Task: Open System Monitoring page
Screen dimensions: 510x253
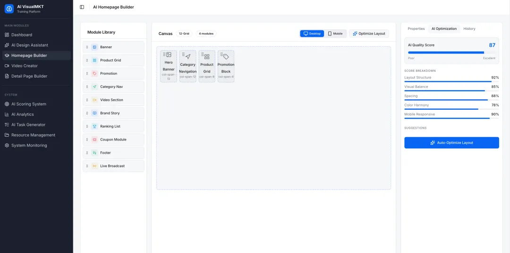Action: (36, 146)
